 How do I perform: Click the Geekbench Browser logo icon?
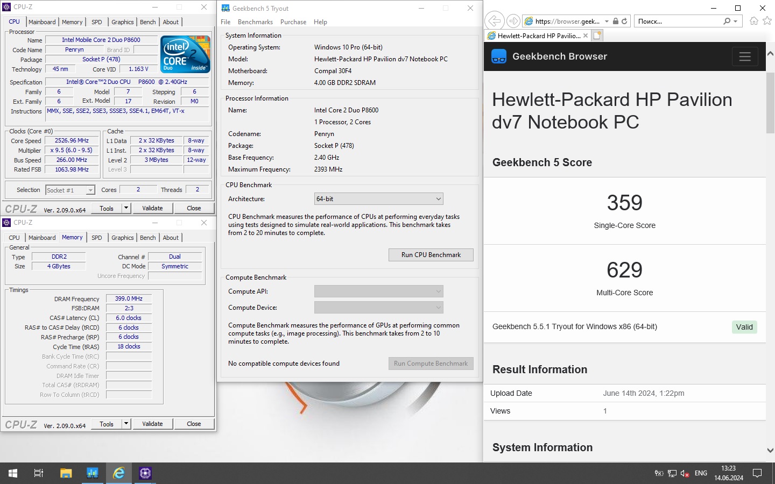click(x=499, y=56)
